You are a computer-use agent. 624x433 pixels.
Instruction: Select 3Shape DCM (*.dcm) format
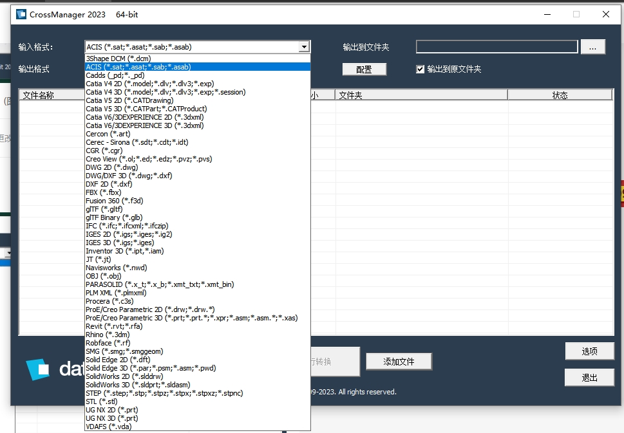pyautogui.click(x=198, y=59)
